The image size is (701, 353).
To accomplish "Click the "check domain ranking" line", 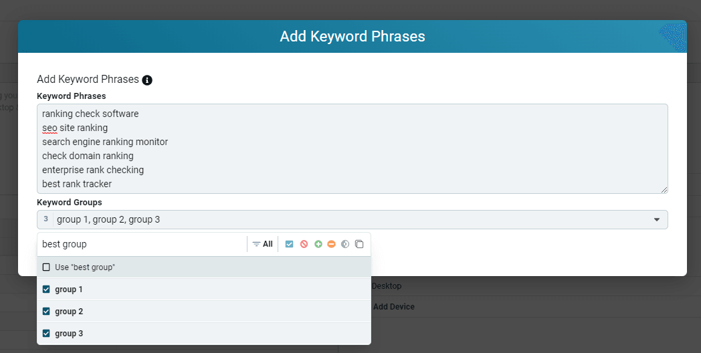I will coord(88,156).
